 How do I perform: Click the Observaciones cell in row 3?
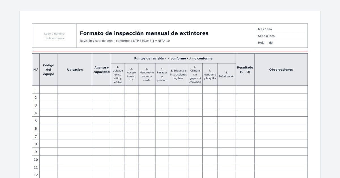(x=281, y=105)
